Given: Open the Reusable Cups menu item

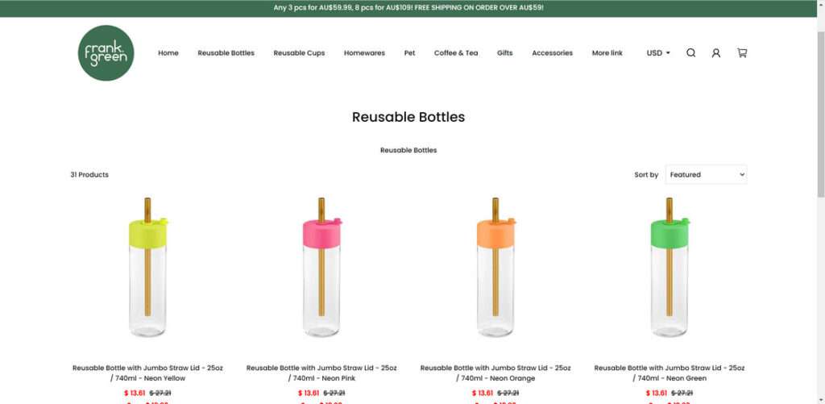Looking at the screenshot, I should (x=299, y=52).
